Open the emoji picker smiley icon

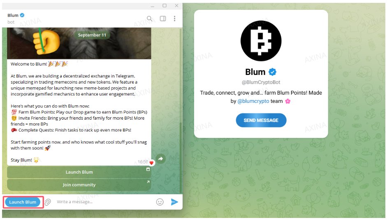click(160, 202)
